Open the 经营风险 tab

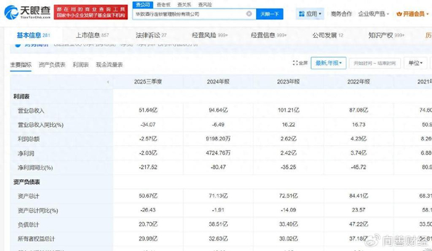click(x=210, y=35)
